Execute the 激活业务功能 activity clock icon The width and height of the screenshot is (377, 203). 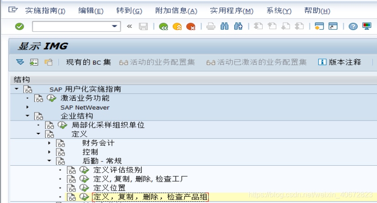coord(51,98)
